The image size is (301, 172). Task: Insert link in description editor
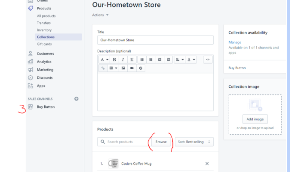(x=103, y=68)
